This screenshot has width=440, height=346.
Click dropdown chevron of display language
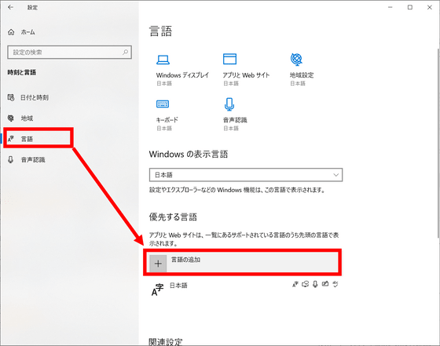[x=335, y=175]
